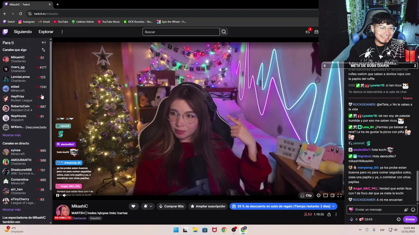Expand the 35 % descuento gift subs banner
Viewport: 419px width, 235px height.
pyautogui.click(x=283, y=206)
